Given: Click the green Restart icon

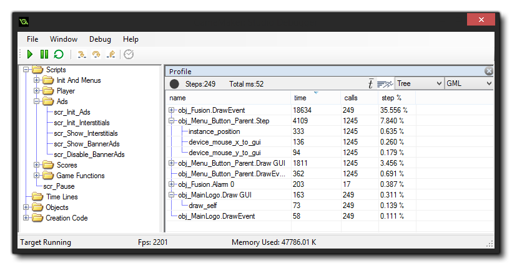Looking at the screenshot, I should [59, 55].
